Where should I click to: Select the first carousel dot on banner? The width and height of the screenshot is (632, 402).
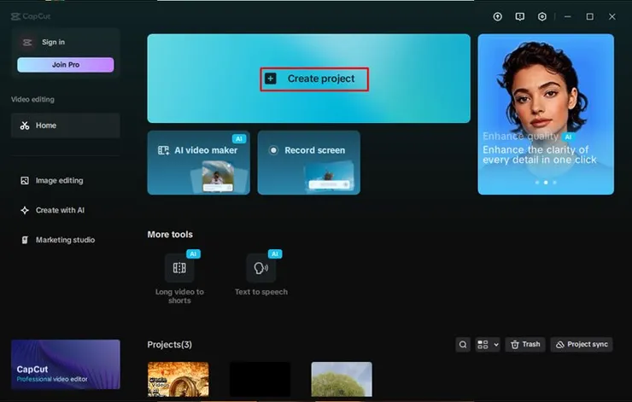(x=537, y=183)
